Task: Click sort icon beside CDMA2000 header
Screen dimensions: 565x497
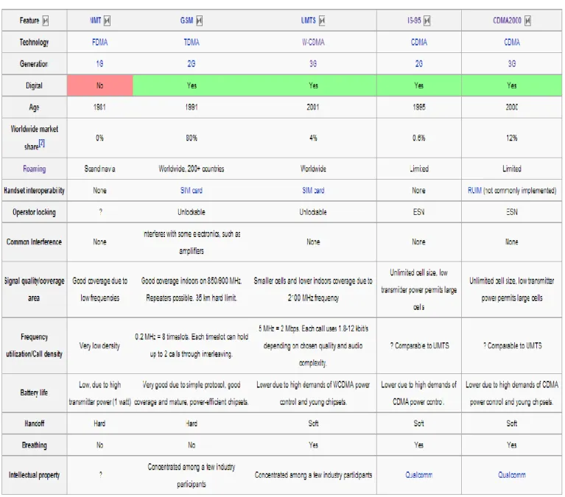Action: tap(527, 21)
